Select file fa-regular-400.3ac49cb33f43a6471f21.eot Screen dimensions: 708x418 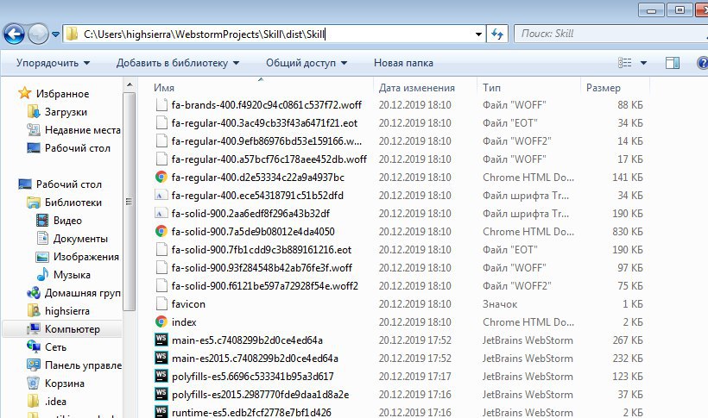[264, 123]
